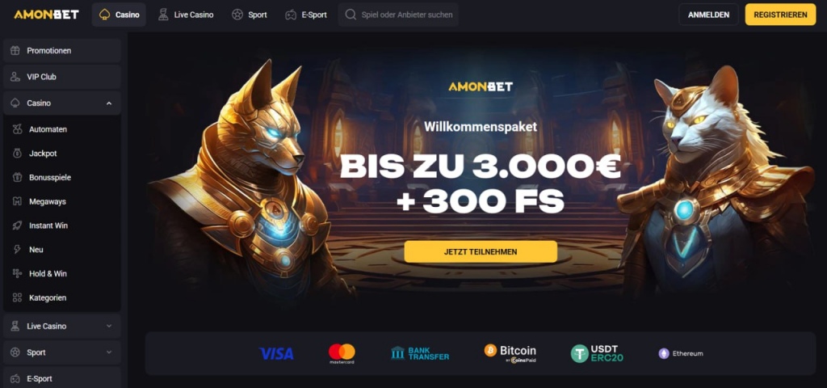Image resolution: width=827 pixels, height=388 pixels.
Task: Focus the game or provider search field
Action: click(x=398, y=15)
